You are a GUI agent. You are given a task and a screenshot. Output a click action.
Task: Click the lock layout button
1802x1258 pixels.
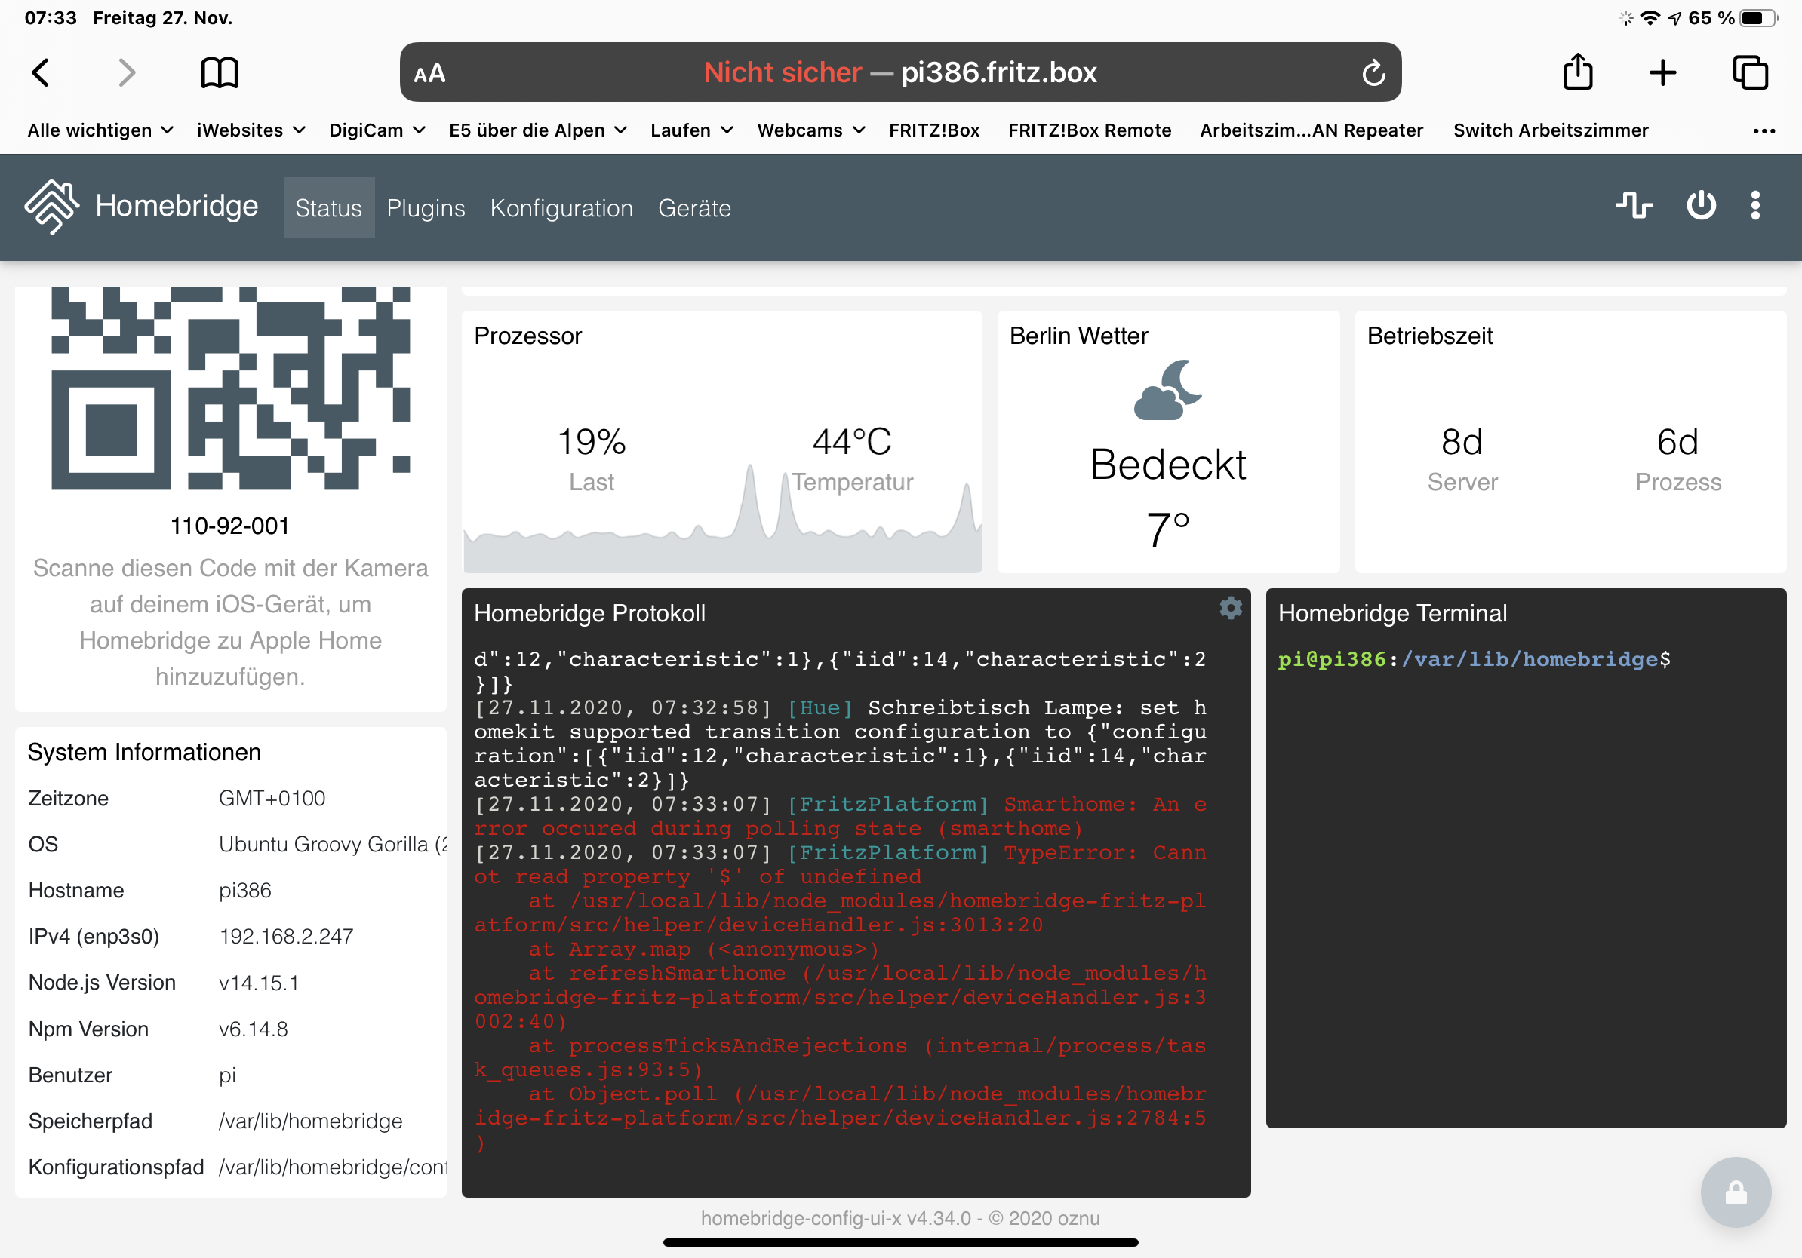1736,1192
